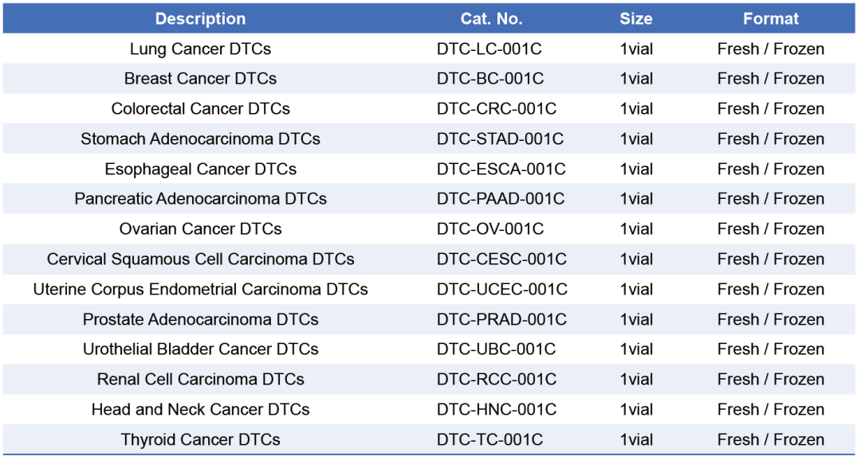The height and width of the screenshot is (460, 861).
Task: Click Head and Neck Cancer DTCs
Action: (x=200, y=410)
